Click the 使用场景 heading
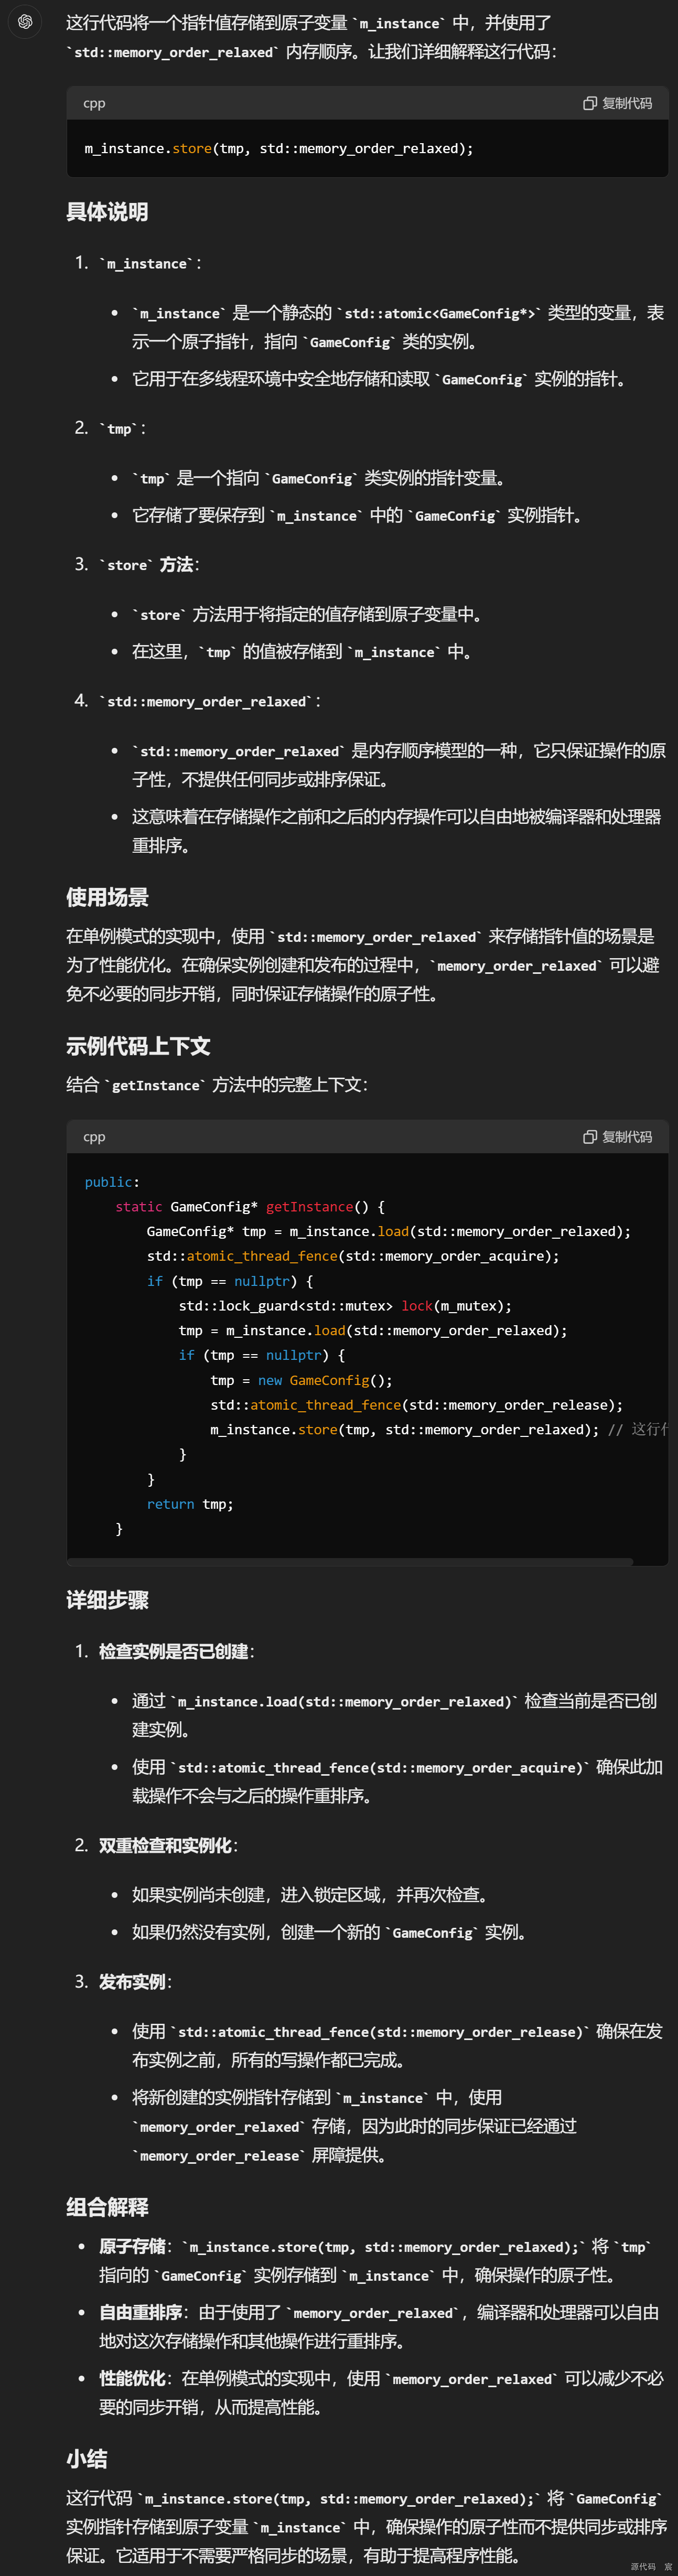The image size is (678, 2576). coord(107,897)
